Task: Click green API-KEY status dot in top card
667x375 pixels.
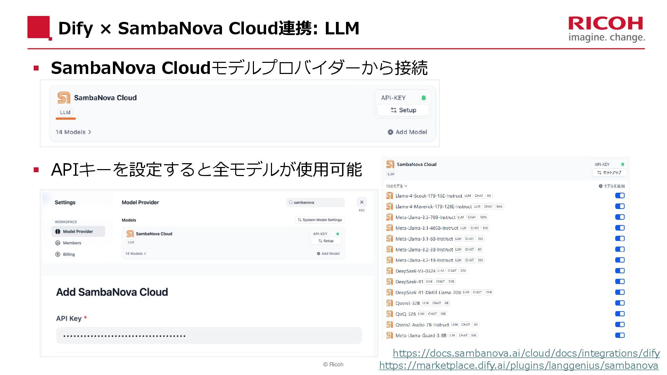Action: pos(423,98)
